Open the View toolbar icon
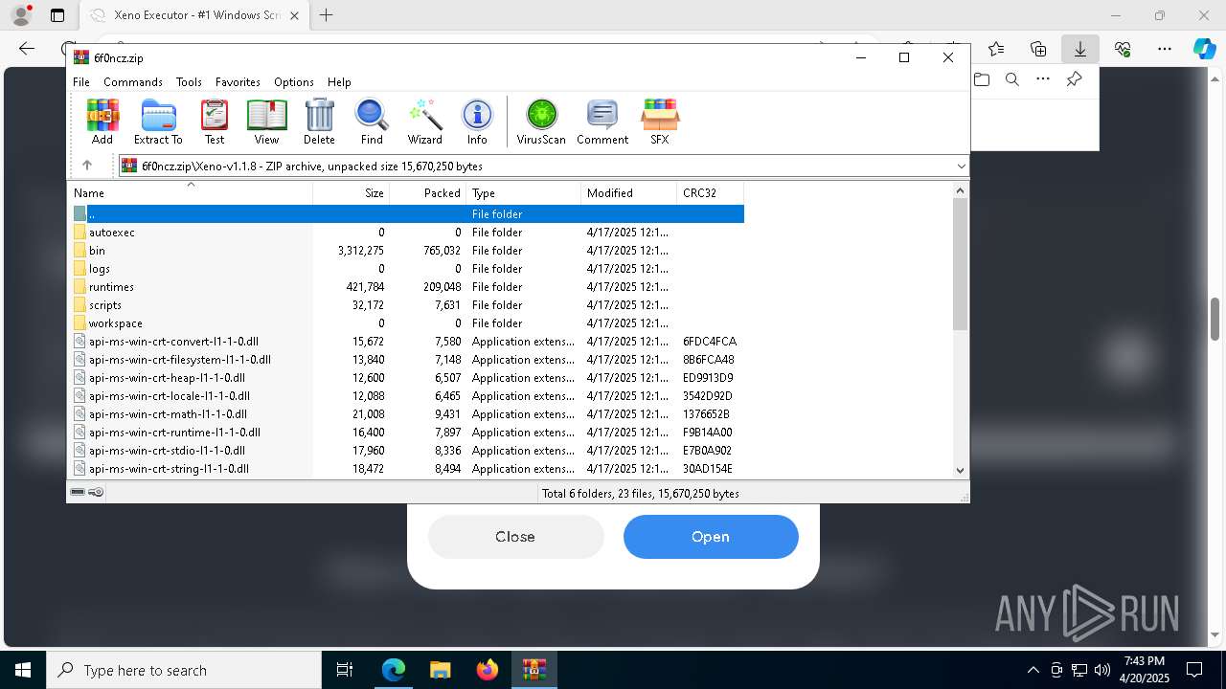Screen dimensions: 1226x689 tap(266, 122)
